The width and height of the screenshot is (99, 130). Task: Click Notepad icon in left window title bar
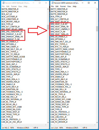click(x=3, y=3)
